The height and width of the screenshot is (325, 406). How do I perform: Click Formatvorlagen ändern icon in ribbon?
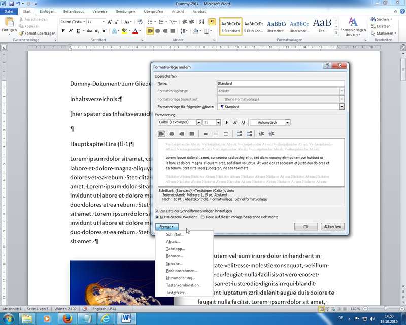click(x=353, y=22)
